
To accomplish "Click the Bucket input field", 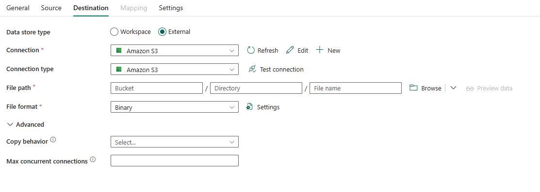I will (157, 88).
